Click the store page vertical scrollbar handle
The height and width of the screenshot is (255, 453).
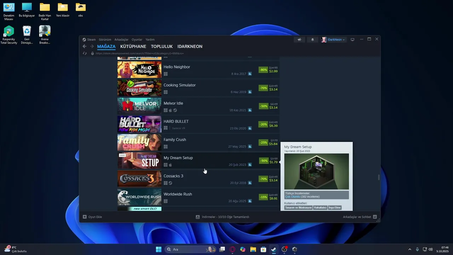(x=379, y=177)
